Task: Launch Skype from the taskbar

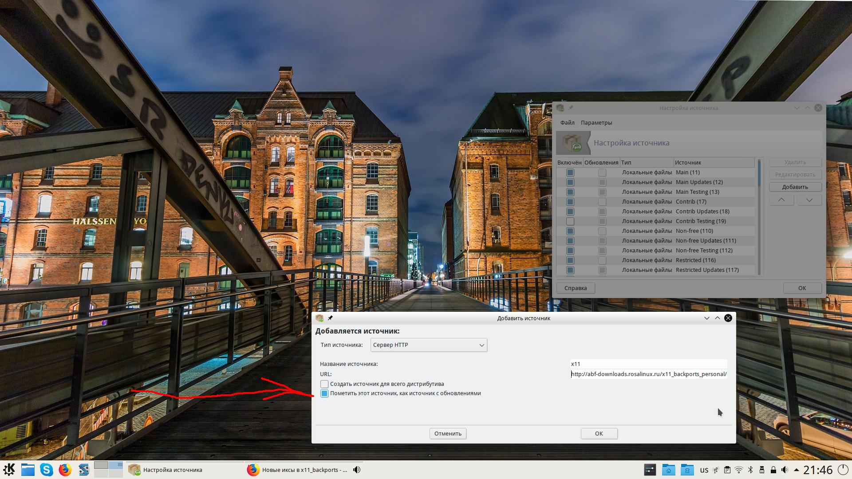Action: click(x=47, y=469)
